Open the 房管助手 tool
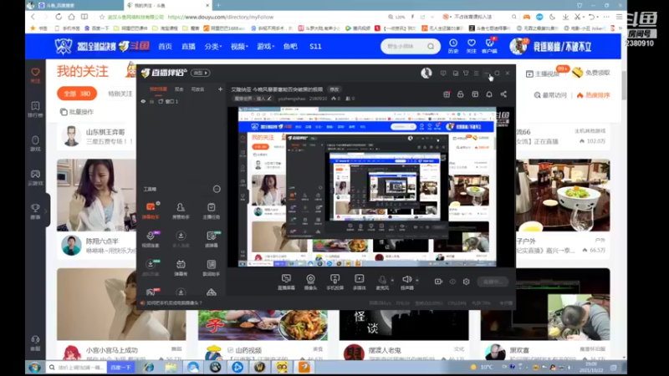The height and width of the screenshot is (376, 669). 181,211
